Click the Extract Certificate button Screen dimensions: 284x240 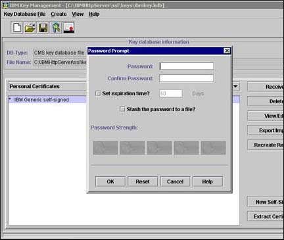point(266,216)
